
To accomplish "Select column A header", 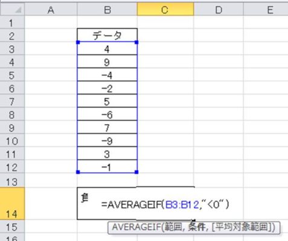I will 51,10.
